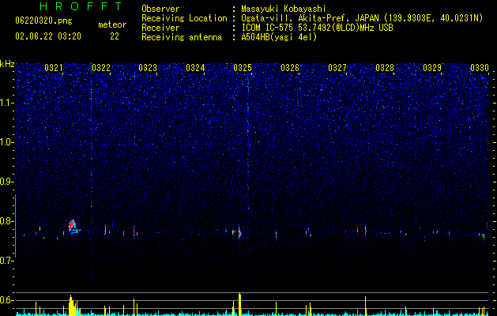Click the 'meteor' count label
The height and width of the screenshot is (316, 497).
coord(112,24)
